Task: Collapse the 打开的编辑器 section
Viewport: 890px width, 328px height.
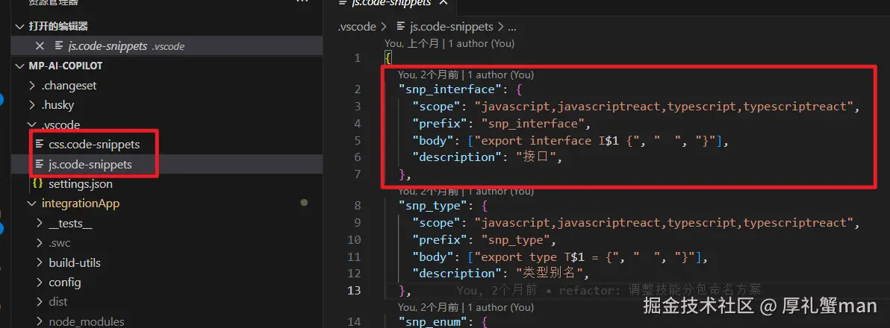Action: point(20,27)
